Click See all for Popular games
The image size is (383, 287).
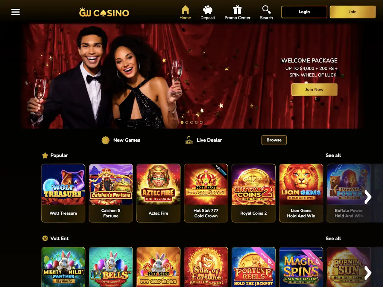click(x=333, y=155)
